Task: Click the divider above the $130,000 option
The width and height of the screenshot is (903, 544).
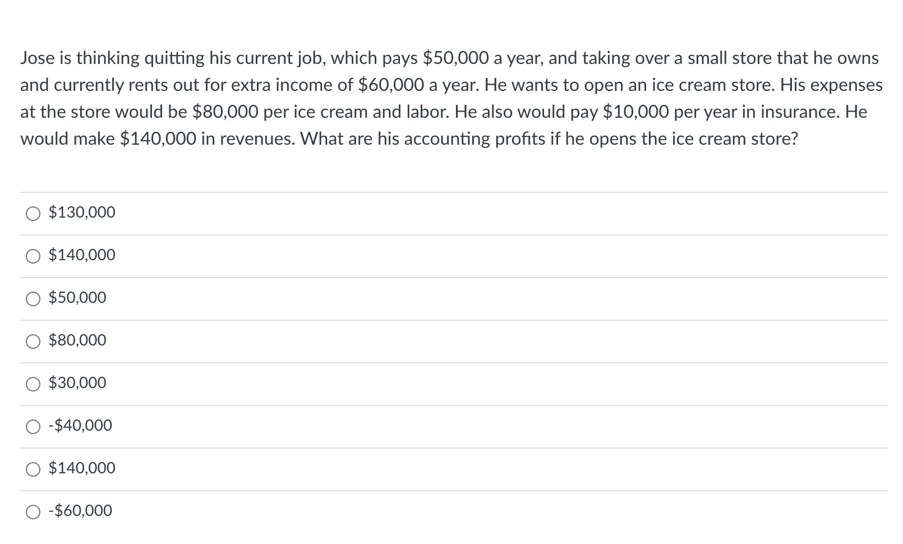Action: (449, 191)
